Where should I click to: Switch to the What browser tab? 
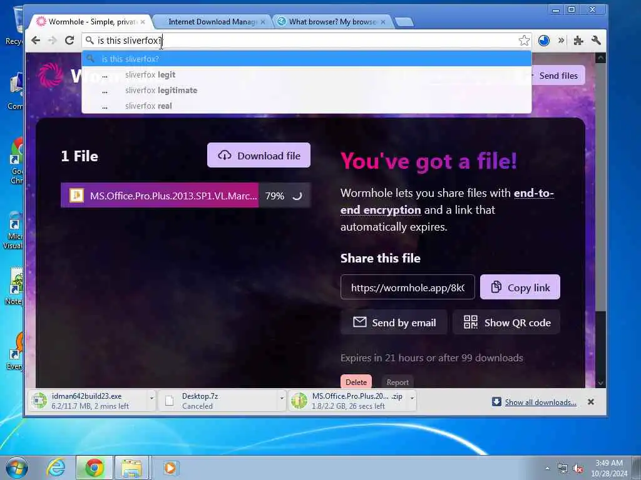click(332, 22)
